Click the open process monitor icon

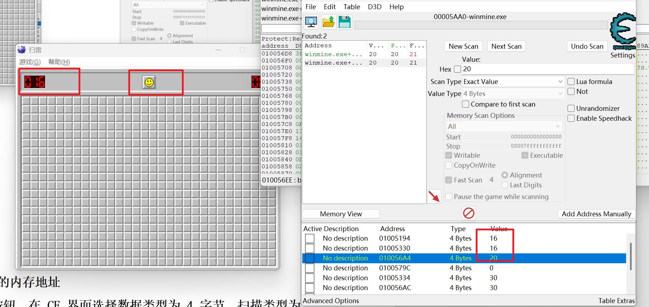click(x=311, y=22)
